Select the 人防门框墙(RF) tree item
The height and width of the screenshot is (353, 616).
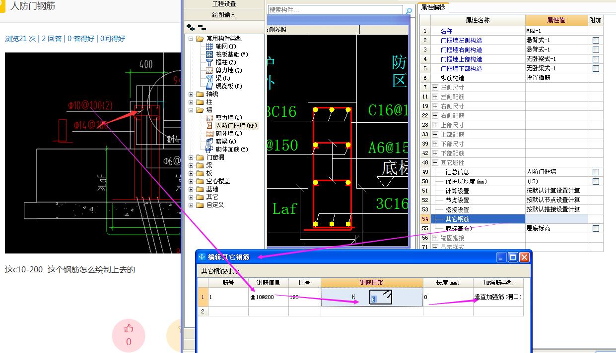pos(232,126)
